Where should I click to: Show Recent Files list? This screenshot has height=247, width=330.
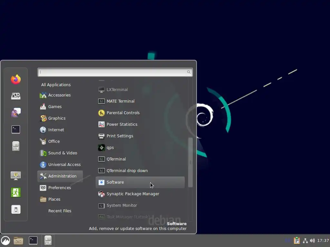[60, 211]
